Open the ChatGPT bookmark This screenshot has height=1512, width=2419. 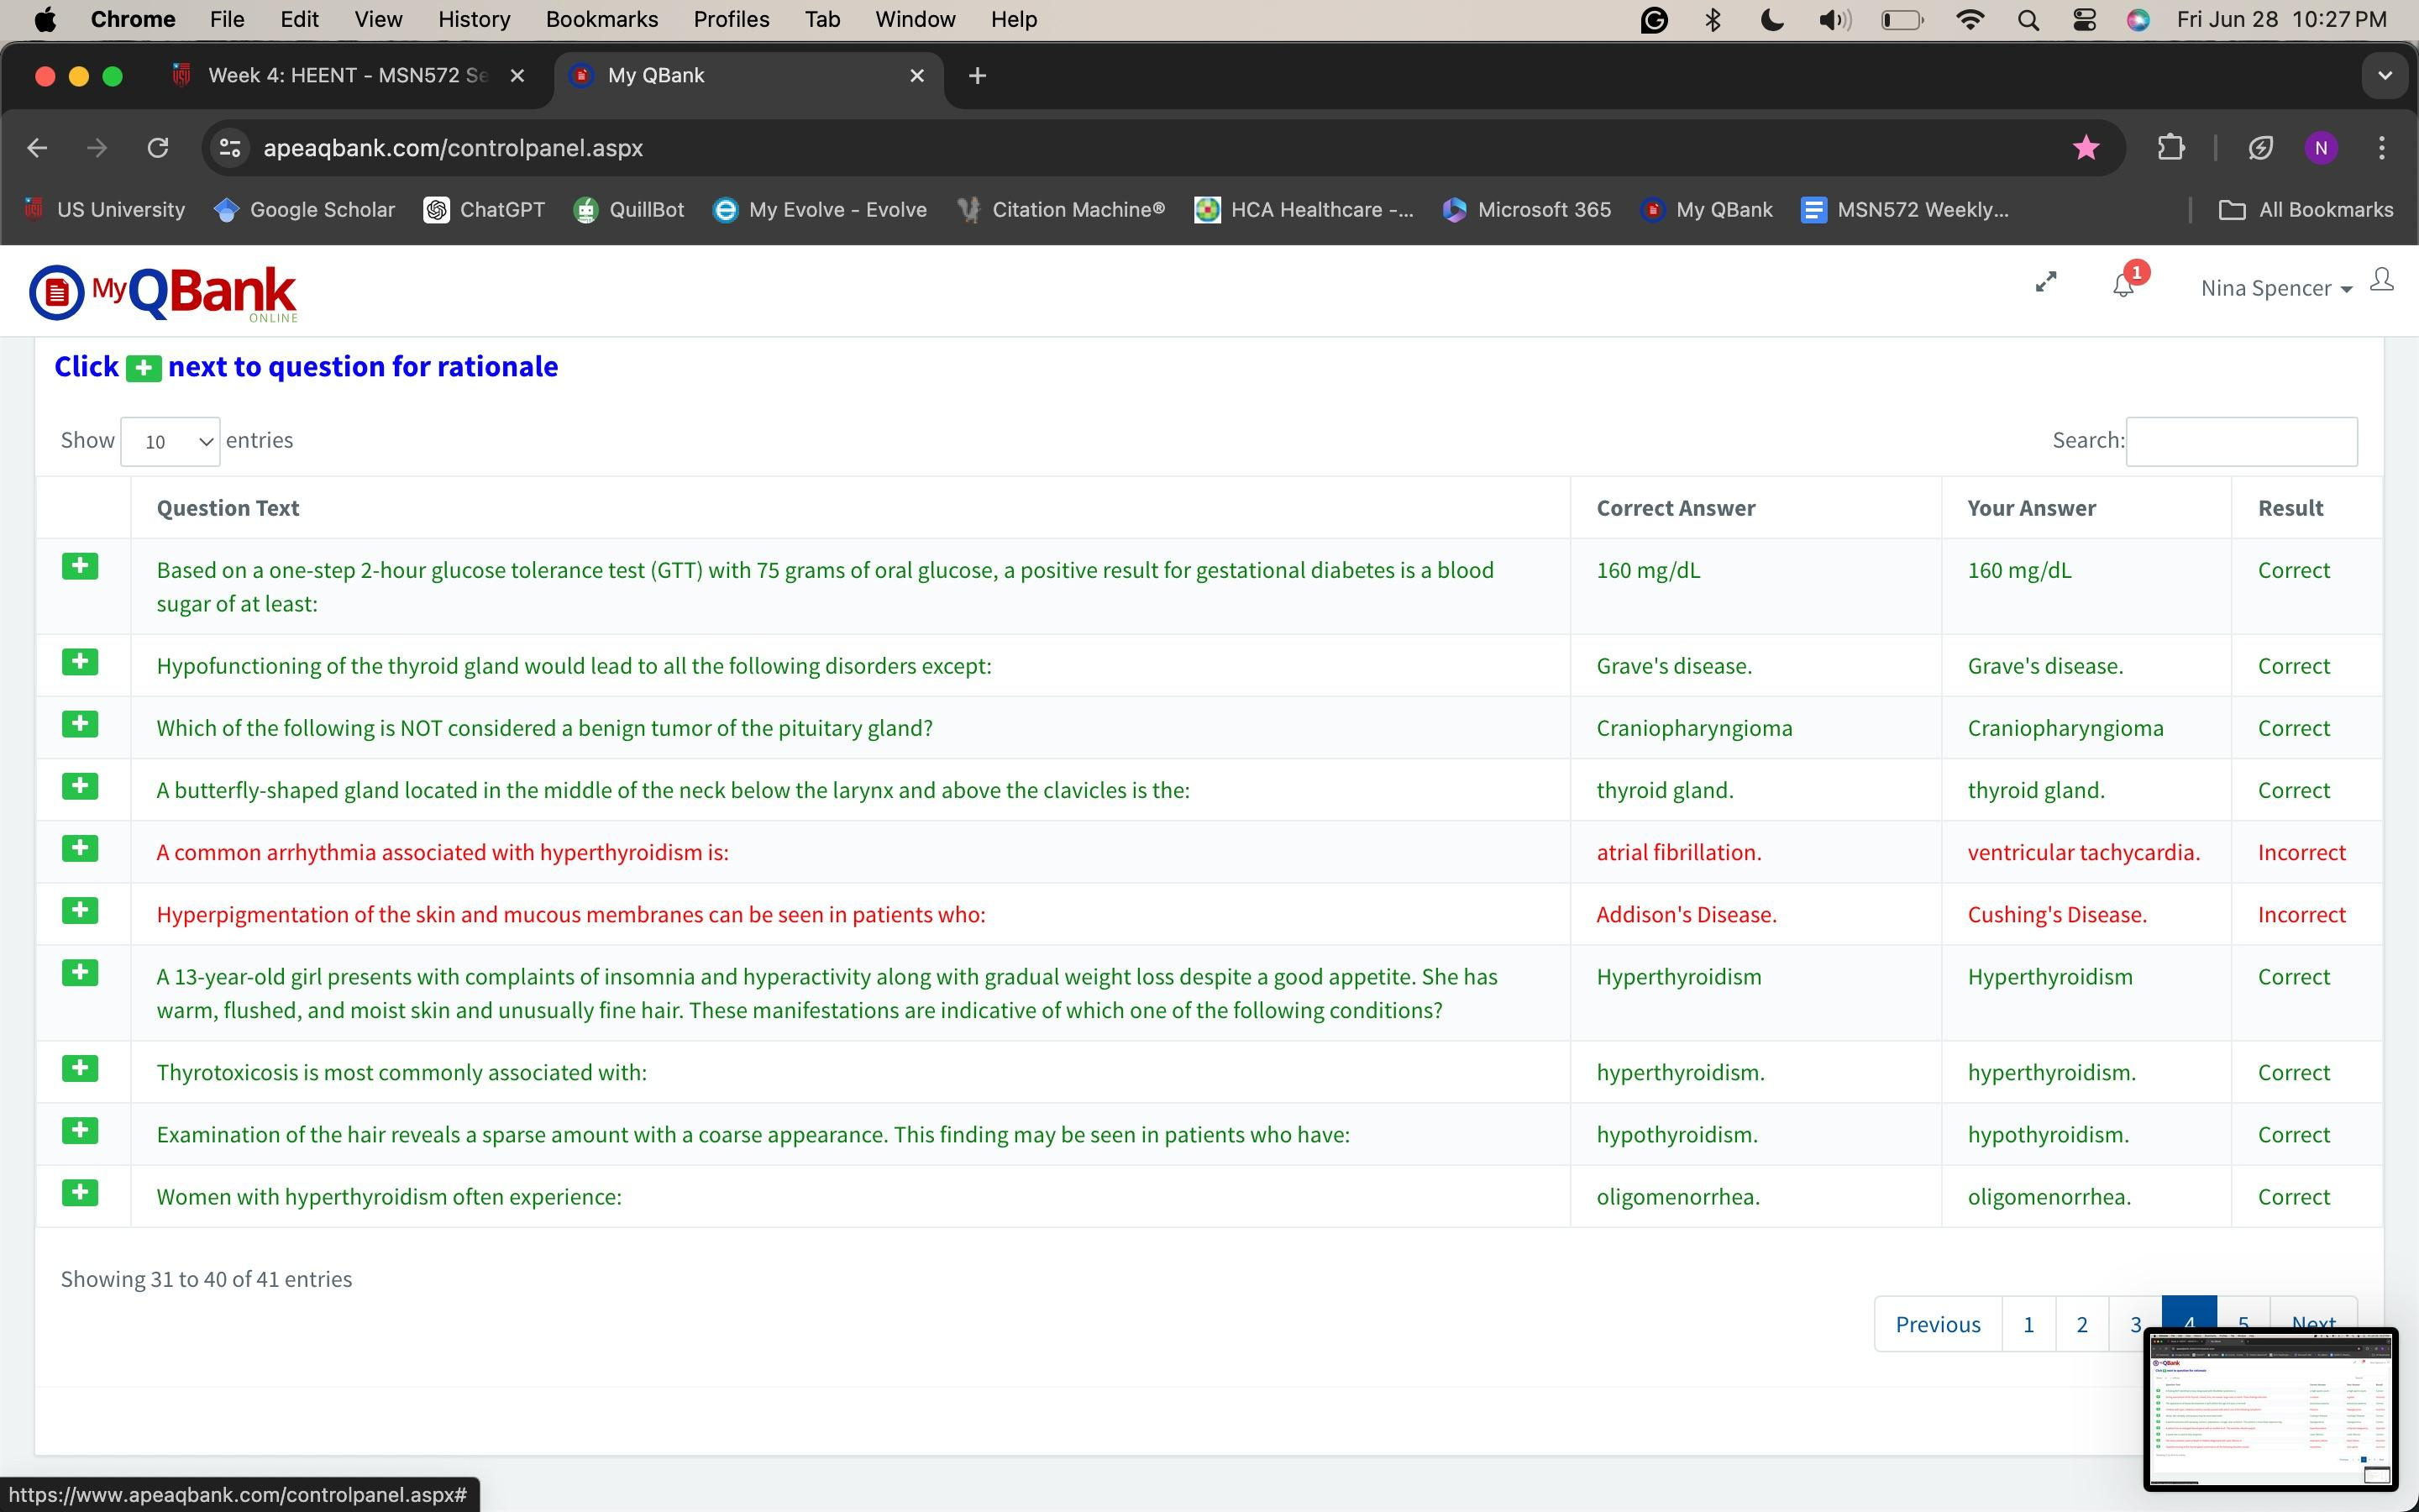485,210
